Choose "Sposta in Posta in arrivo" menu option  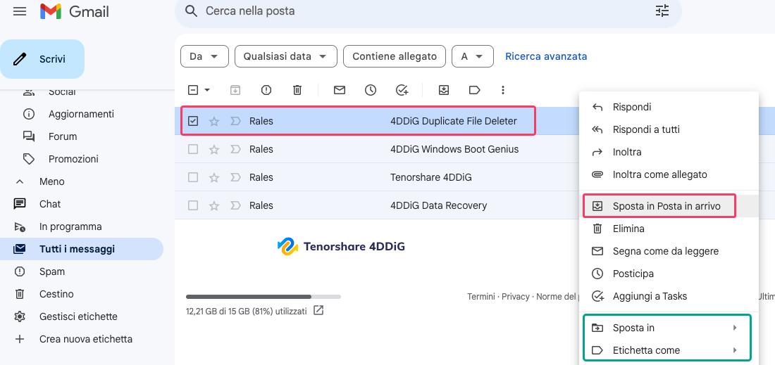tap(666, 206)
